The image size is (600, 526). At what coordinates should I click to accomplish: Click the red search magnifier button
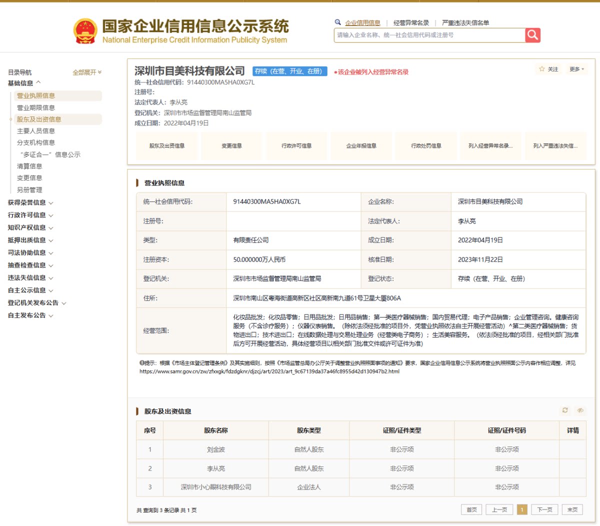(532, 35)
